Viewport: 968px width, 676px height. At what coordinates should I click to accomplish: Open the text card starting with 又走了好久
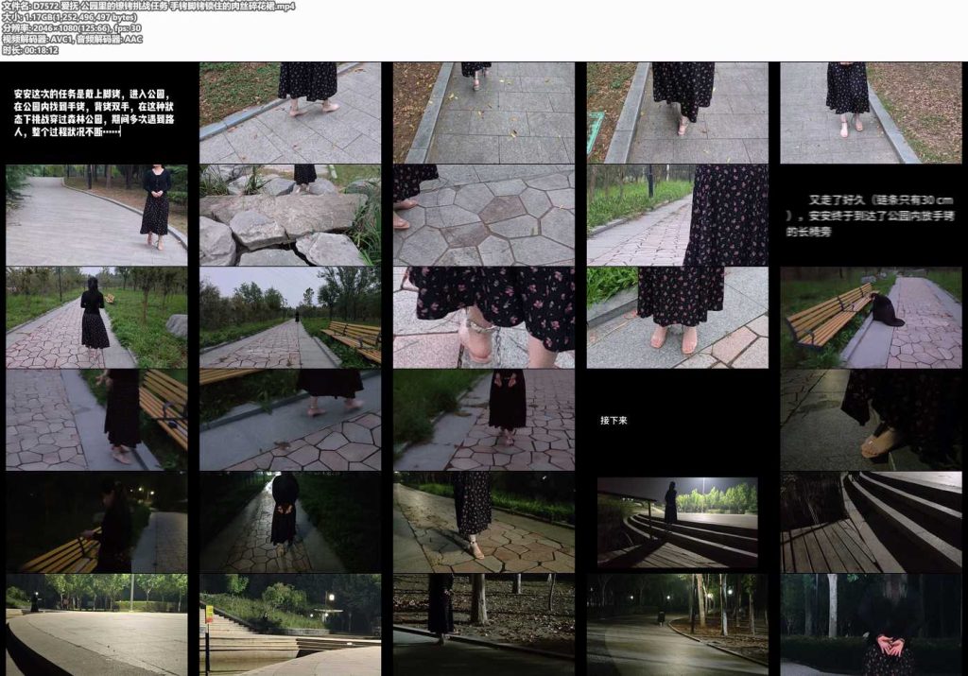click(x=871, y=215)
